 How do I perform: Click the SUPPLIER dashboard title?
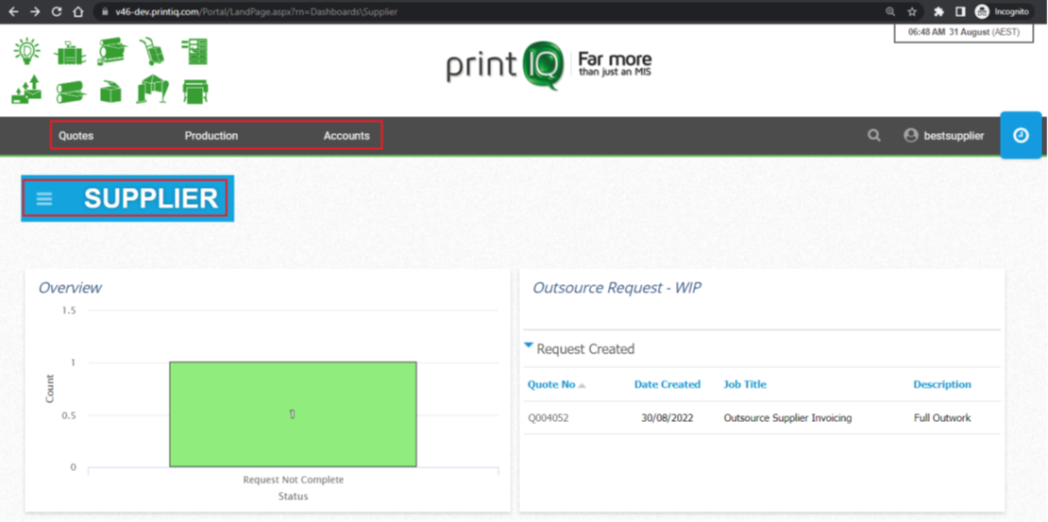[x=151, y=198]
